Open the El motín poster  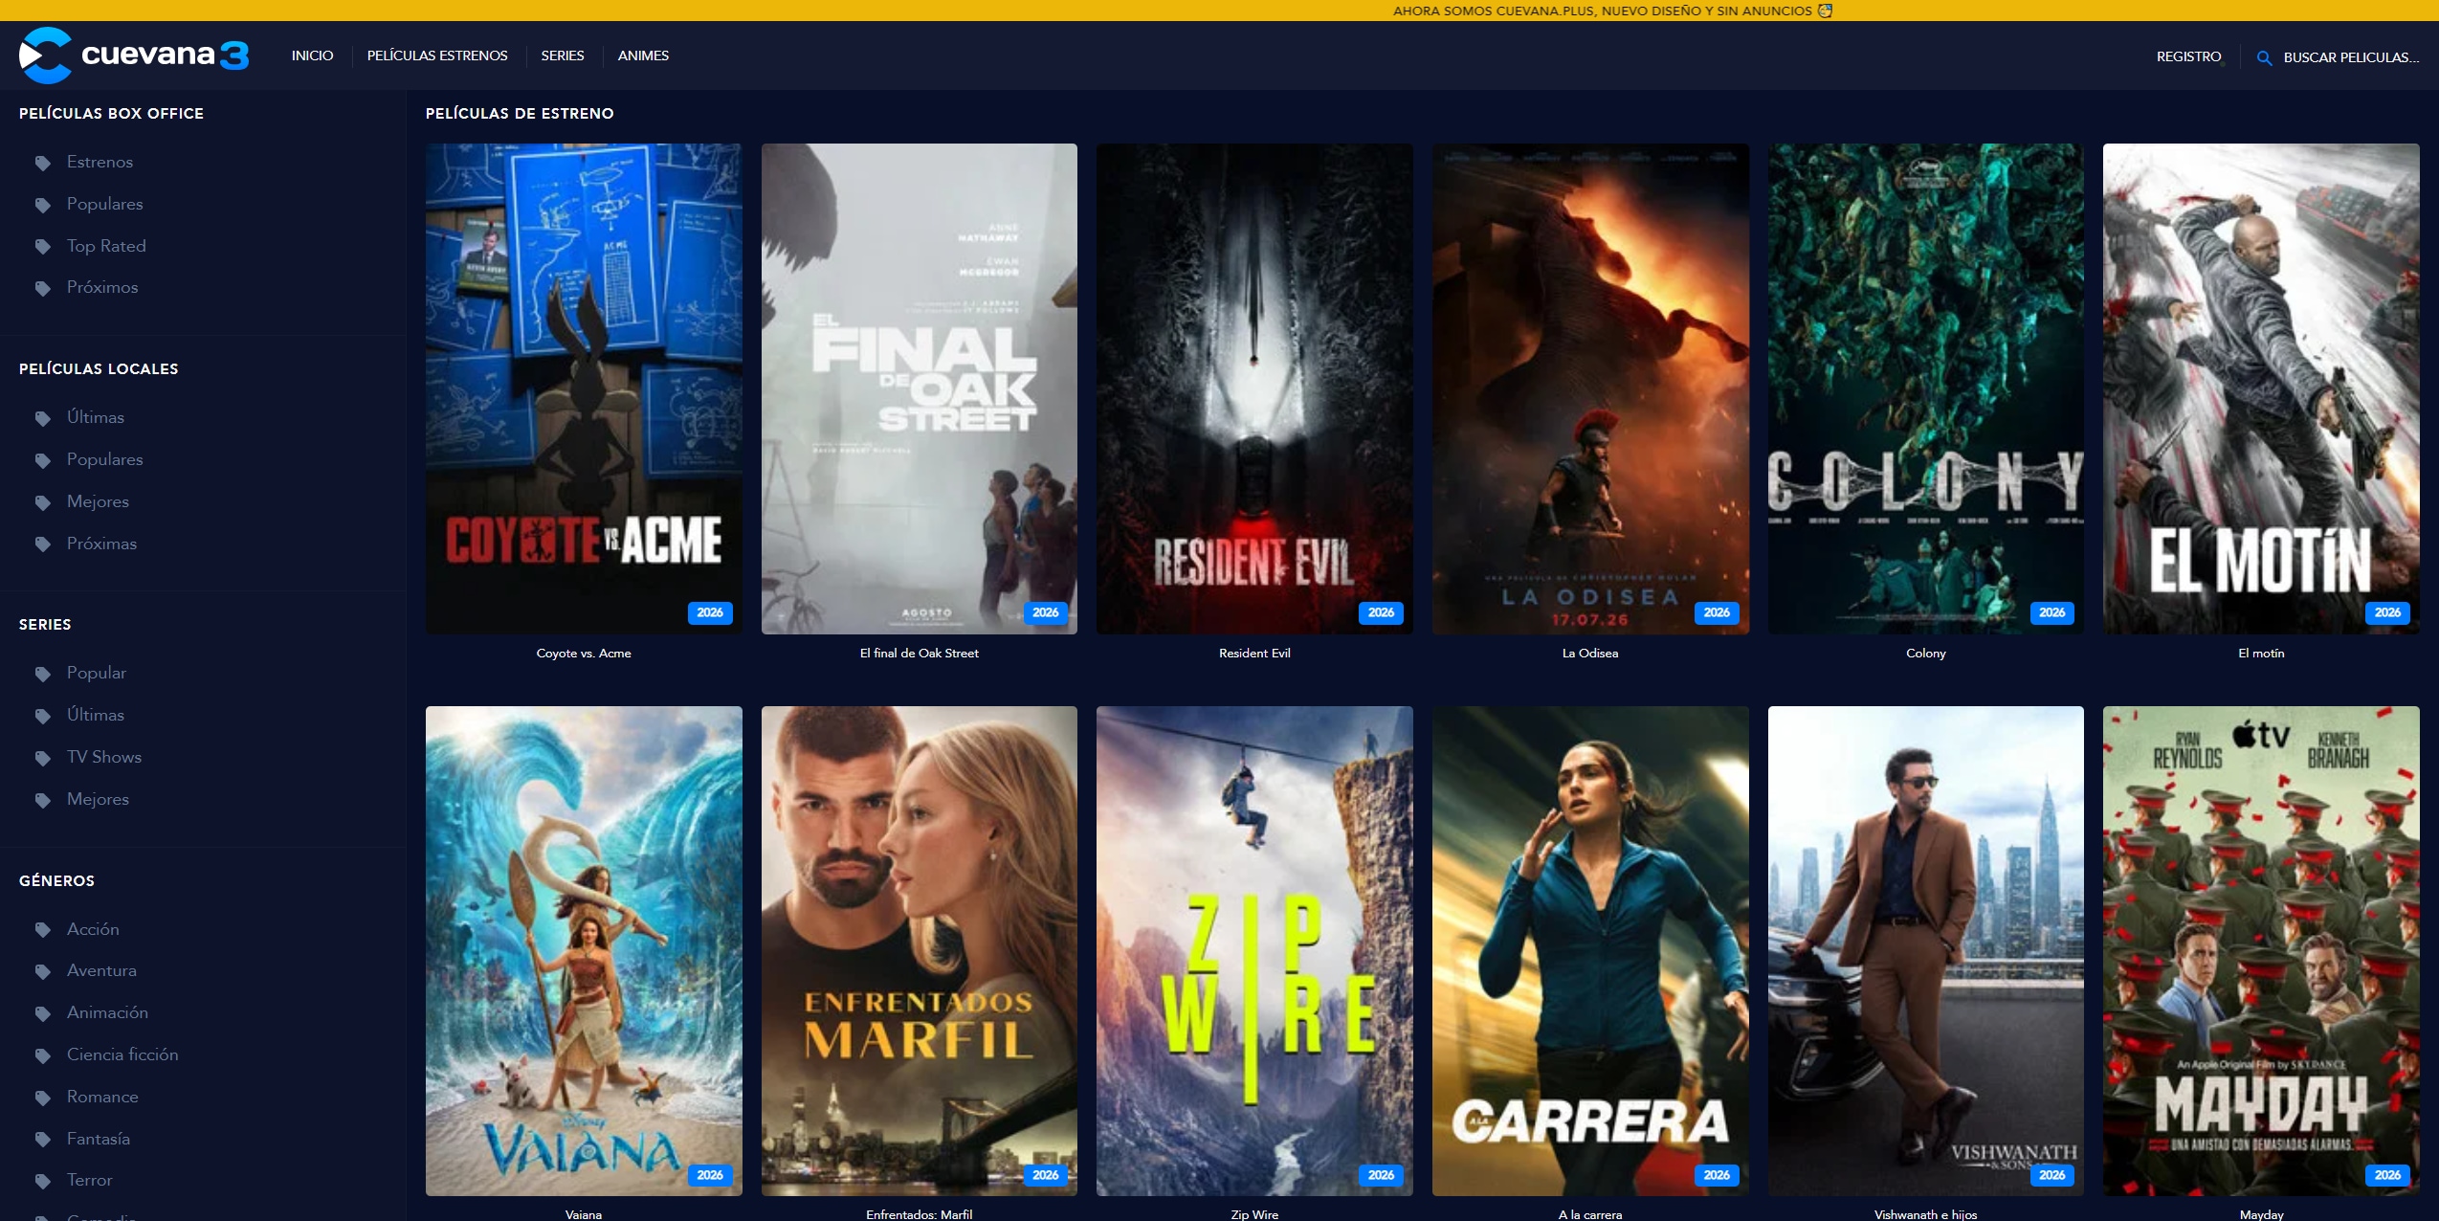[x=2261, y=388]
